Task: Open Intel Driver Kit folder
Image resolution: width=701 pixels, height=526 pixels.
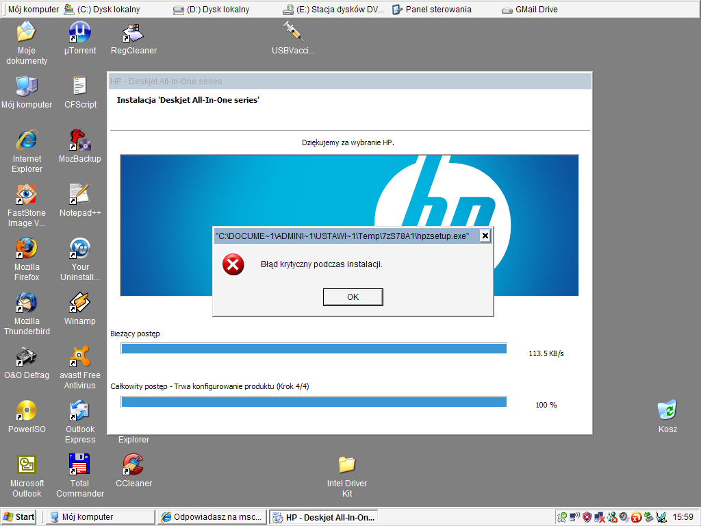Action: pos(347,476)
